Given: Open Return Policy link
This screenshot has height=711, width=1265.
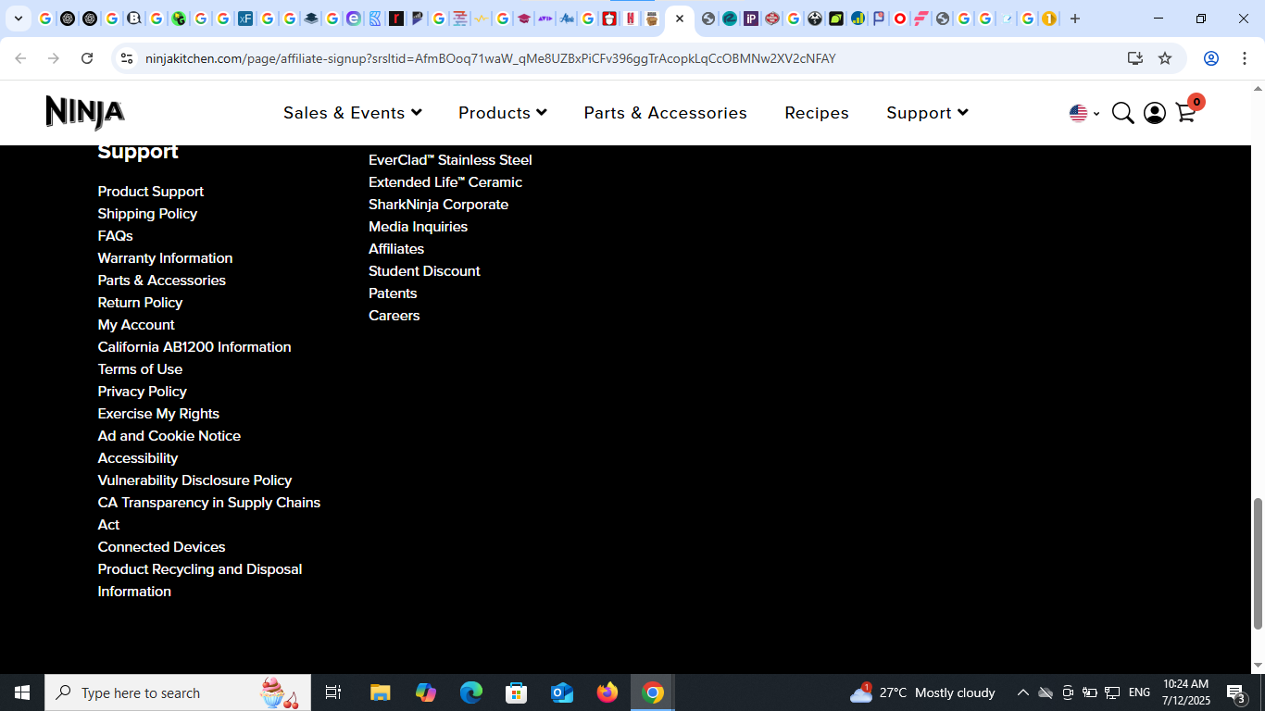Looking at the screenshot, I should point(140,303).
